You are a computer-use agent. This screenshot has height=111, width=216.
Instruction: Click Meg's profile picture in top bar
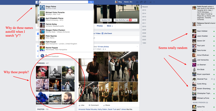tap(116, 2)
